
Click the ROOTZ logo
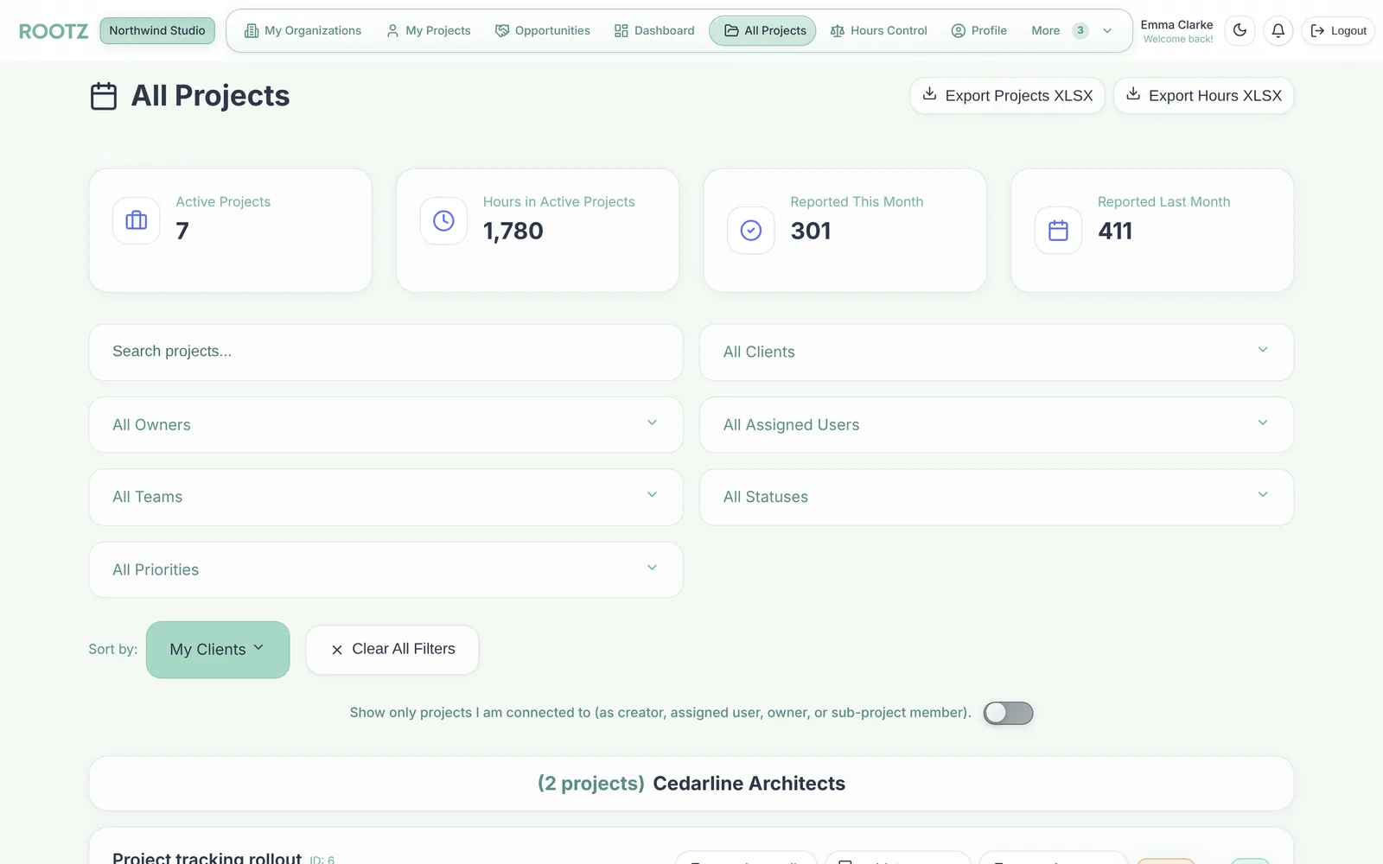tap(54, 31)
